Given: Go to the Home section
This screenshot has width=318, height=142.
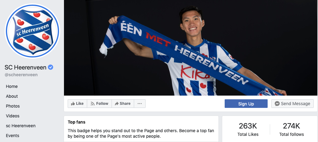Looking at the screenshot, I should point(12,86).
